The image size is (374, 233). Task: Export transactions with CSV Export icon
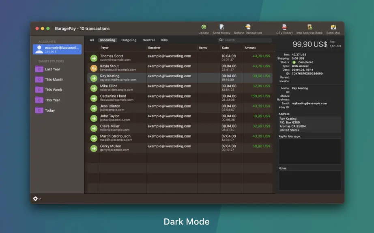(x=284, y=27)
